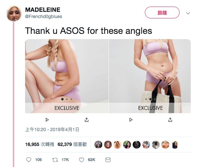201x167 pixels.
Task: Play the right image slideshow
Action: 131,120
